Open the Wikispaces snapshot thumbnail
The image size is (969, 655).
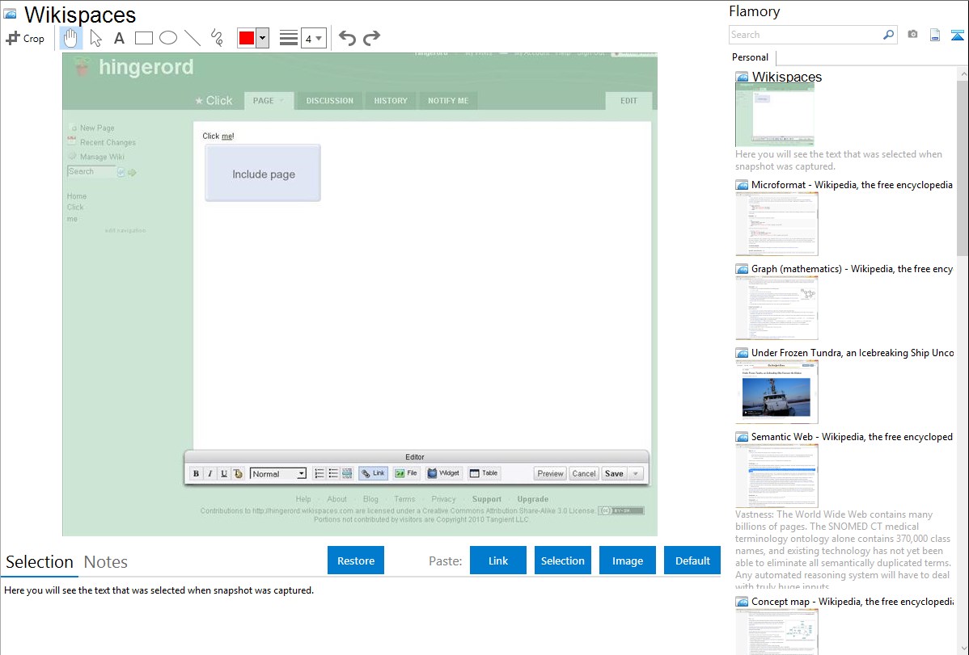click(x=774, y=115)
